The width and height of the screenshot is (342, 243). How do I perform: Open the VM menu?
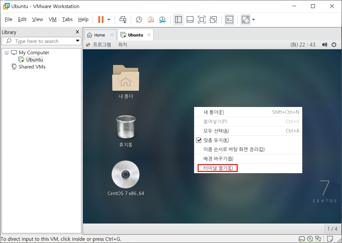[x=53, y=19]
